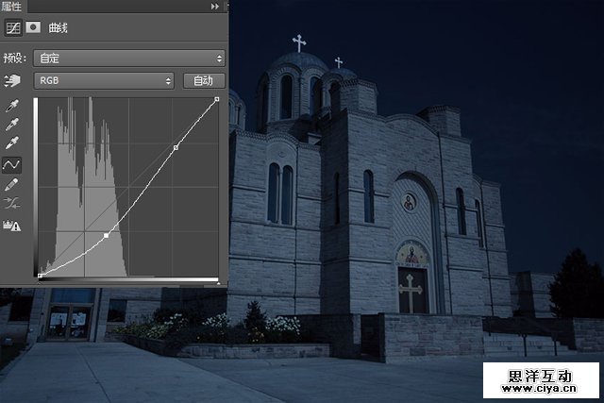Click the layer mask icon beside 曲线

[x=31, y=27]
